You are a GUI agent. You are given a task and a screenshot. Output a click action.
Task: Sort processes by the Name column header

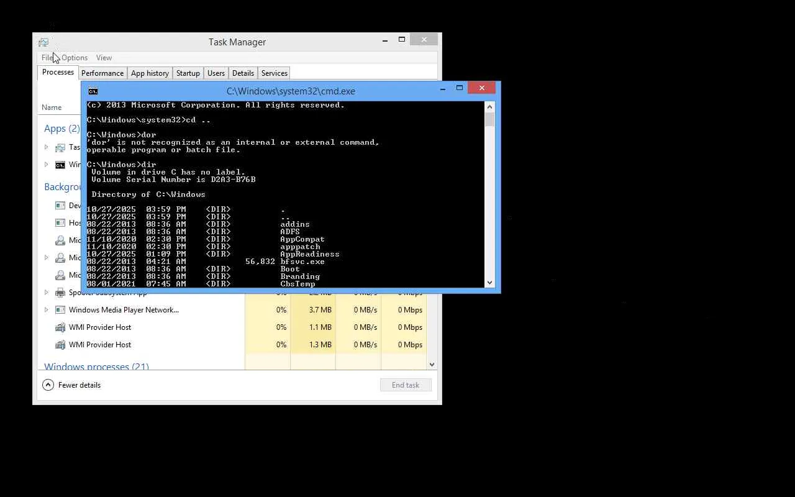52,107
